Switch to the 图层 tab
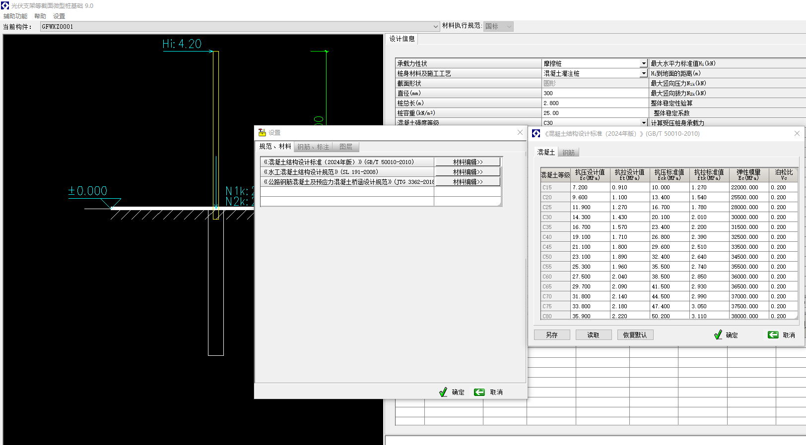 pos(346,147)
